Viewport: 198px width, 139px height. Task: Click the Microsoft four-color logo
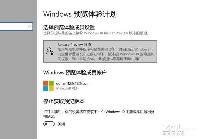coord(49,86)
